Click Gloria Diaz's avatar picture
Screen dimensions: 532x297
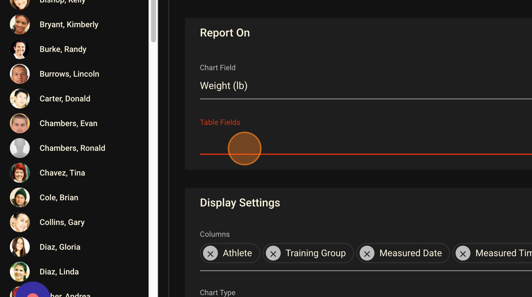(19, 247)
